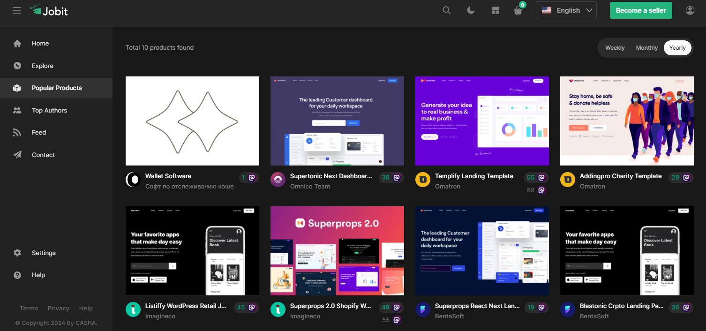The image size is (706, 331).
Task: Click BentaSoft name under Blastonic
Action: (594, 316)
